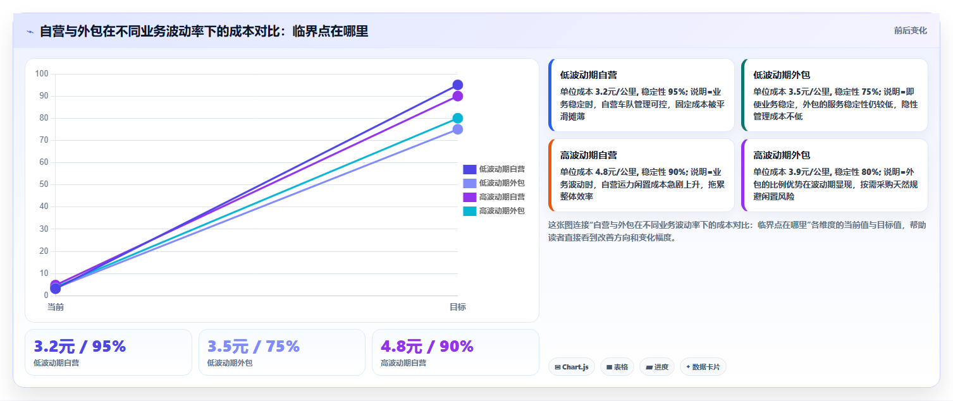Open the 低波动期外包 detail card title
This screenshot has width=953, height=401.
pyautogui.click(x=782, y=75)
